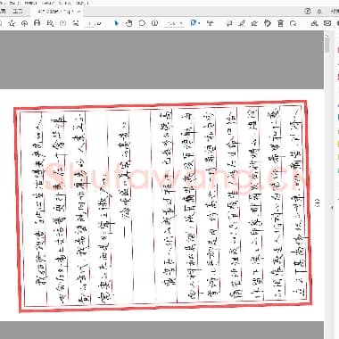Add a comment note icon

point(229,23)
